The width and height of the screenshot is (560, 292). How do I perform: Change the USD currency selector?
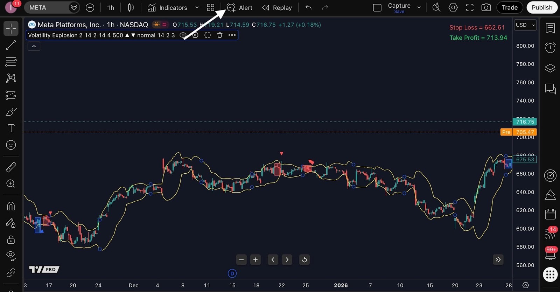coord(525,25)
